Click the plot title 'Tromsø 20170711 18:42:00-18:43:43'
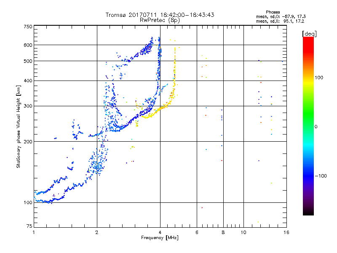 (x=160, y=15)
